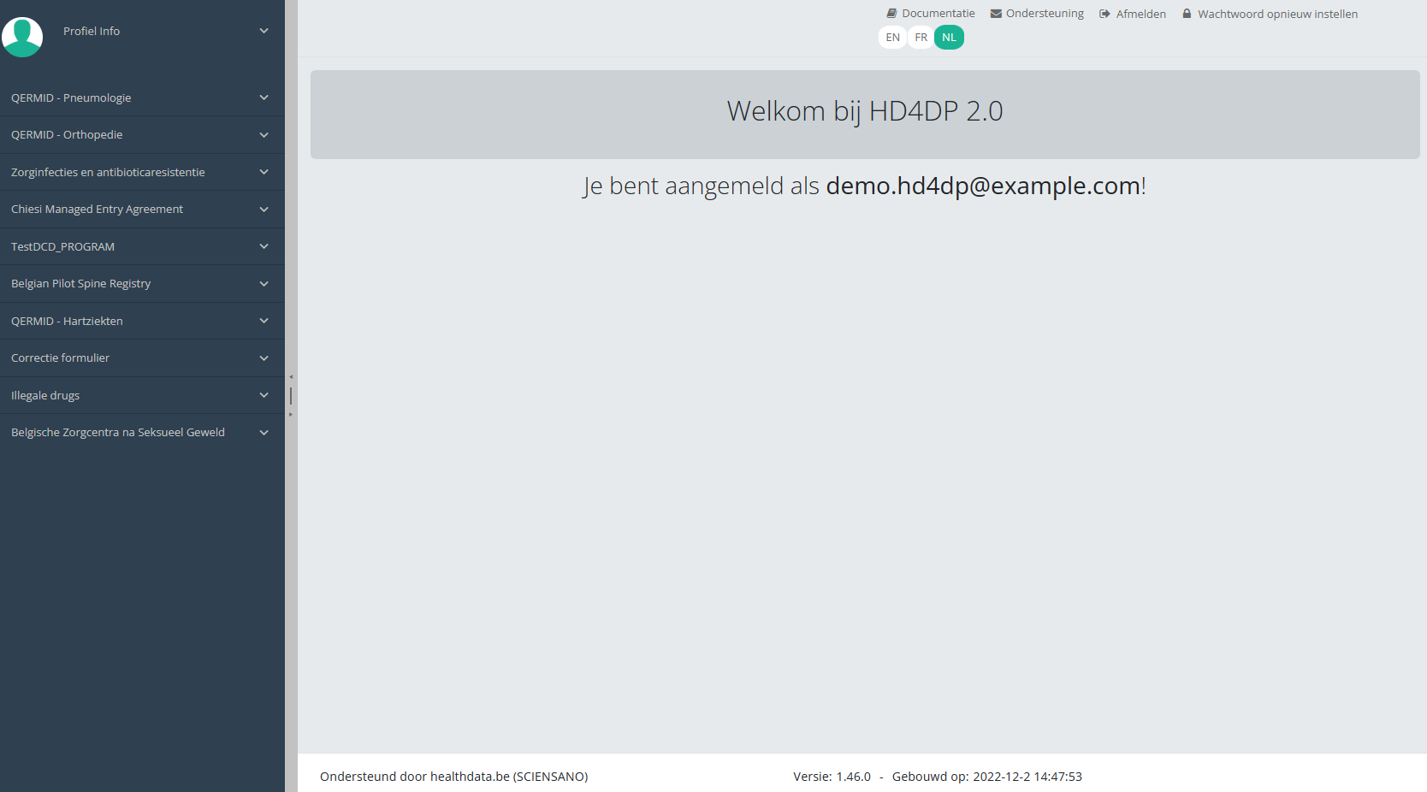Expand the Profiel Info section
This screenshot has height=792, width=1427.
click(263, 31)
